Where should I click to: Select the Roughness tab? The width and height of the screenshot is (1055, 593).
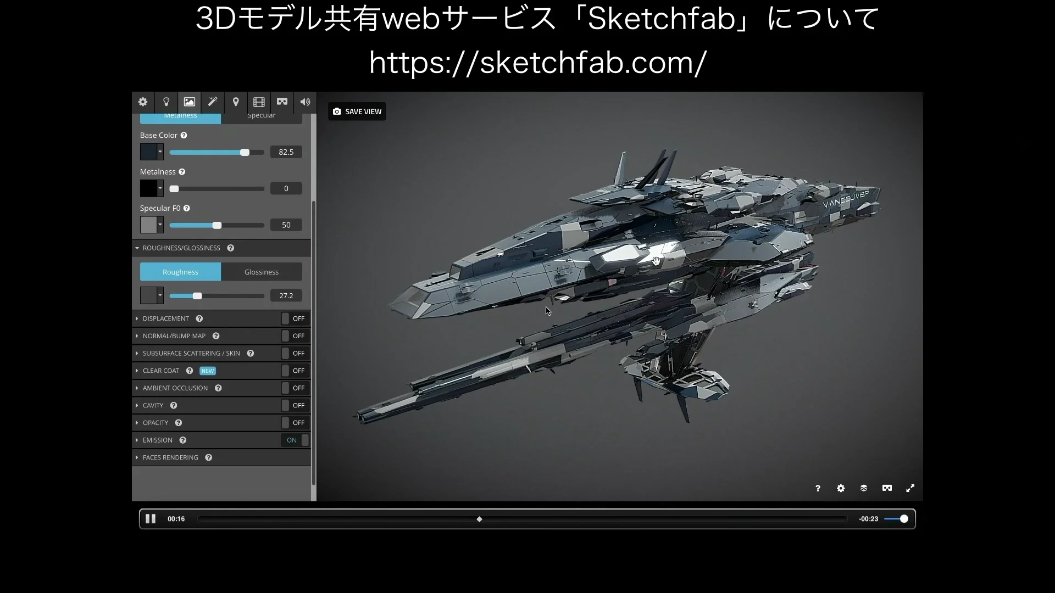(180, 272)
